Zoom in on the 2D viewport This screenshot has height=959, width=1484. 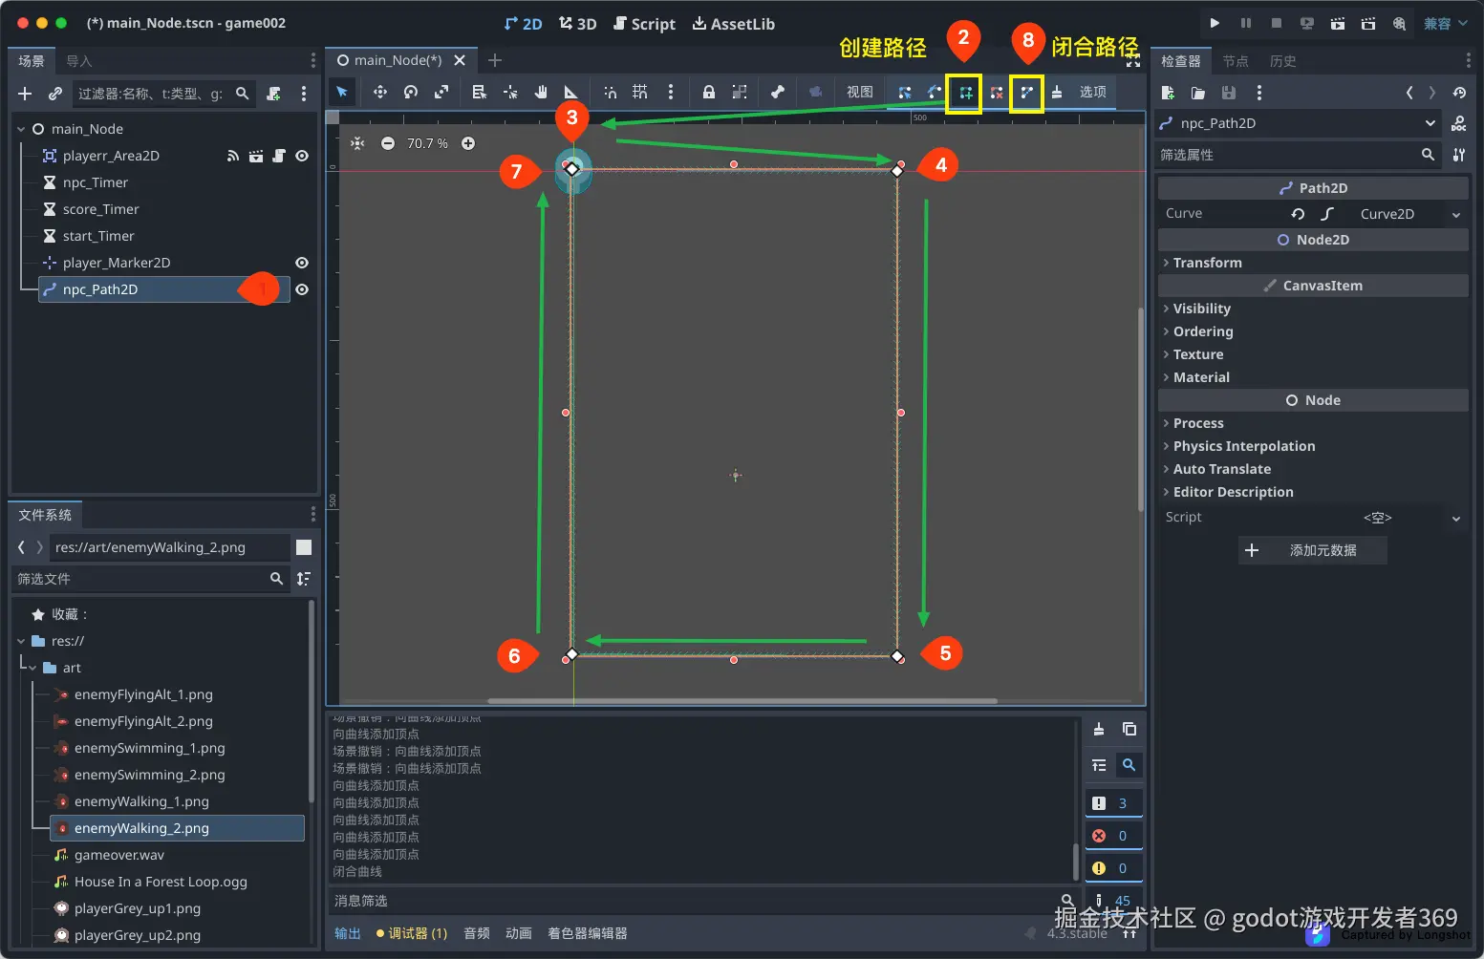(468, 143)
